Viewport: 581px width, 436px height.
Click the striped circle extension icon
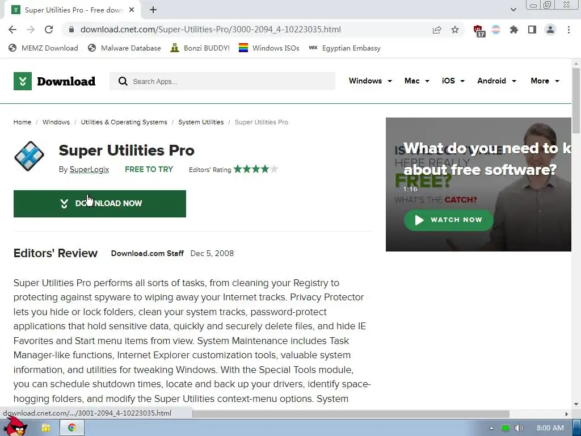[x=496, y=30]
